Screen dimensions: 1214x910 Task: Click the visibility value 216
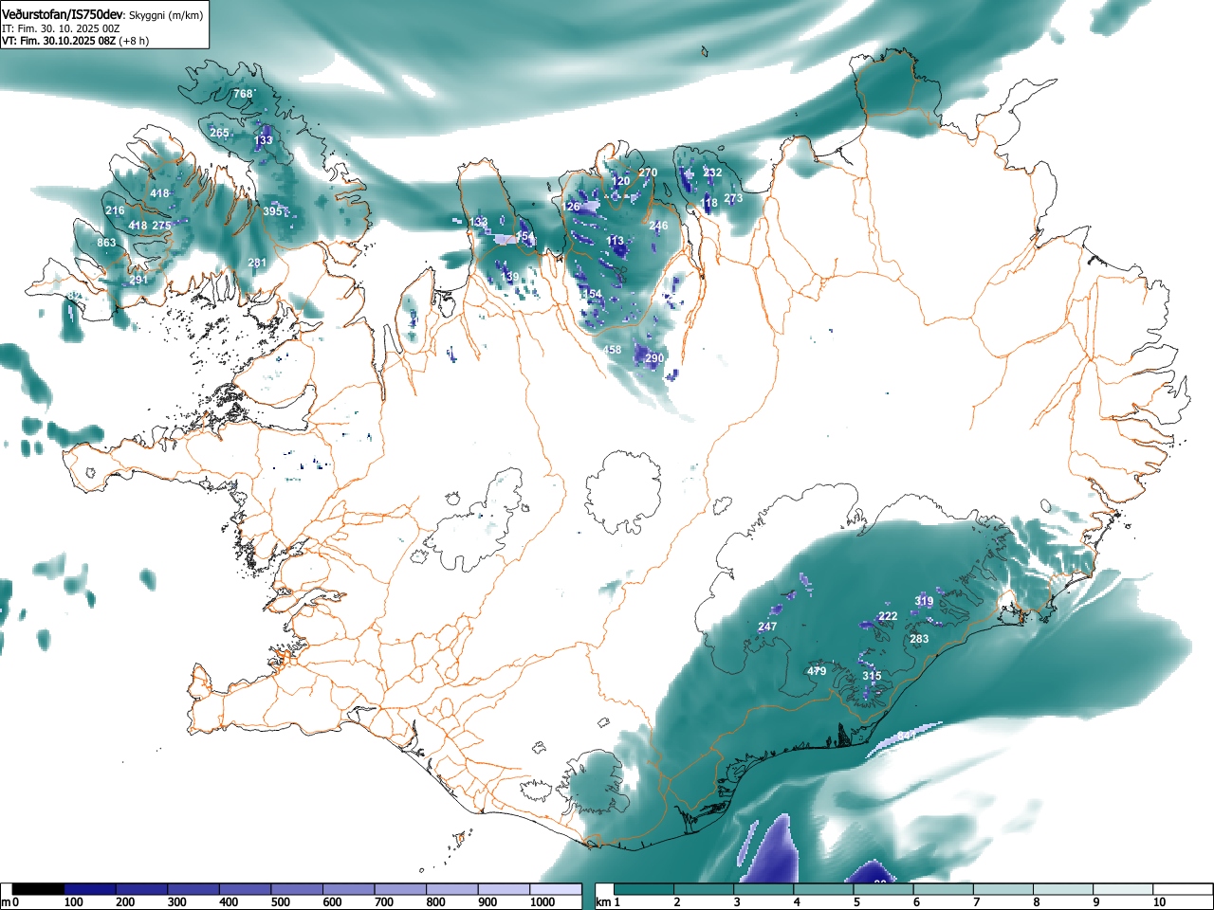tap(115, 210)
